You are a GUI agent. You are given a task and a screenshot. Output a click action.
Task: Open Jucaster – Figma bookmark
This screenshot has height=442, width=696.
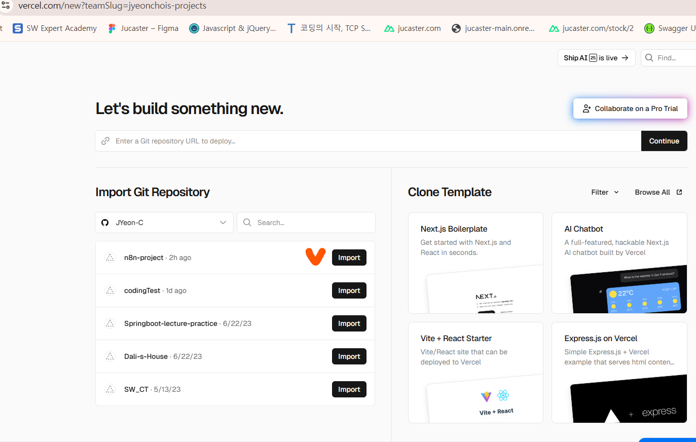point(143,28)
